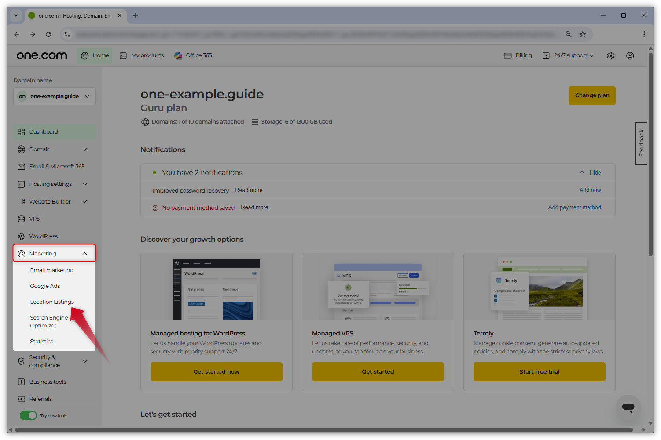Open a new browser tab
Viewport: 661px width, 440px height.
click(x=136, y=15)
